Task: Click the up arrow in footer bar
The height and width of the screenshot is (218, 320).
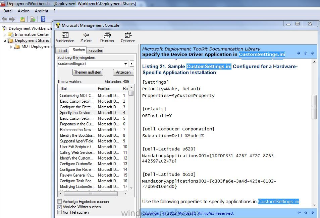Action: (x=306, y=213)
